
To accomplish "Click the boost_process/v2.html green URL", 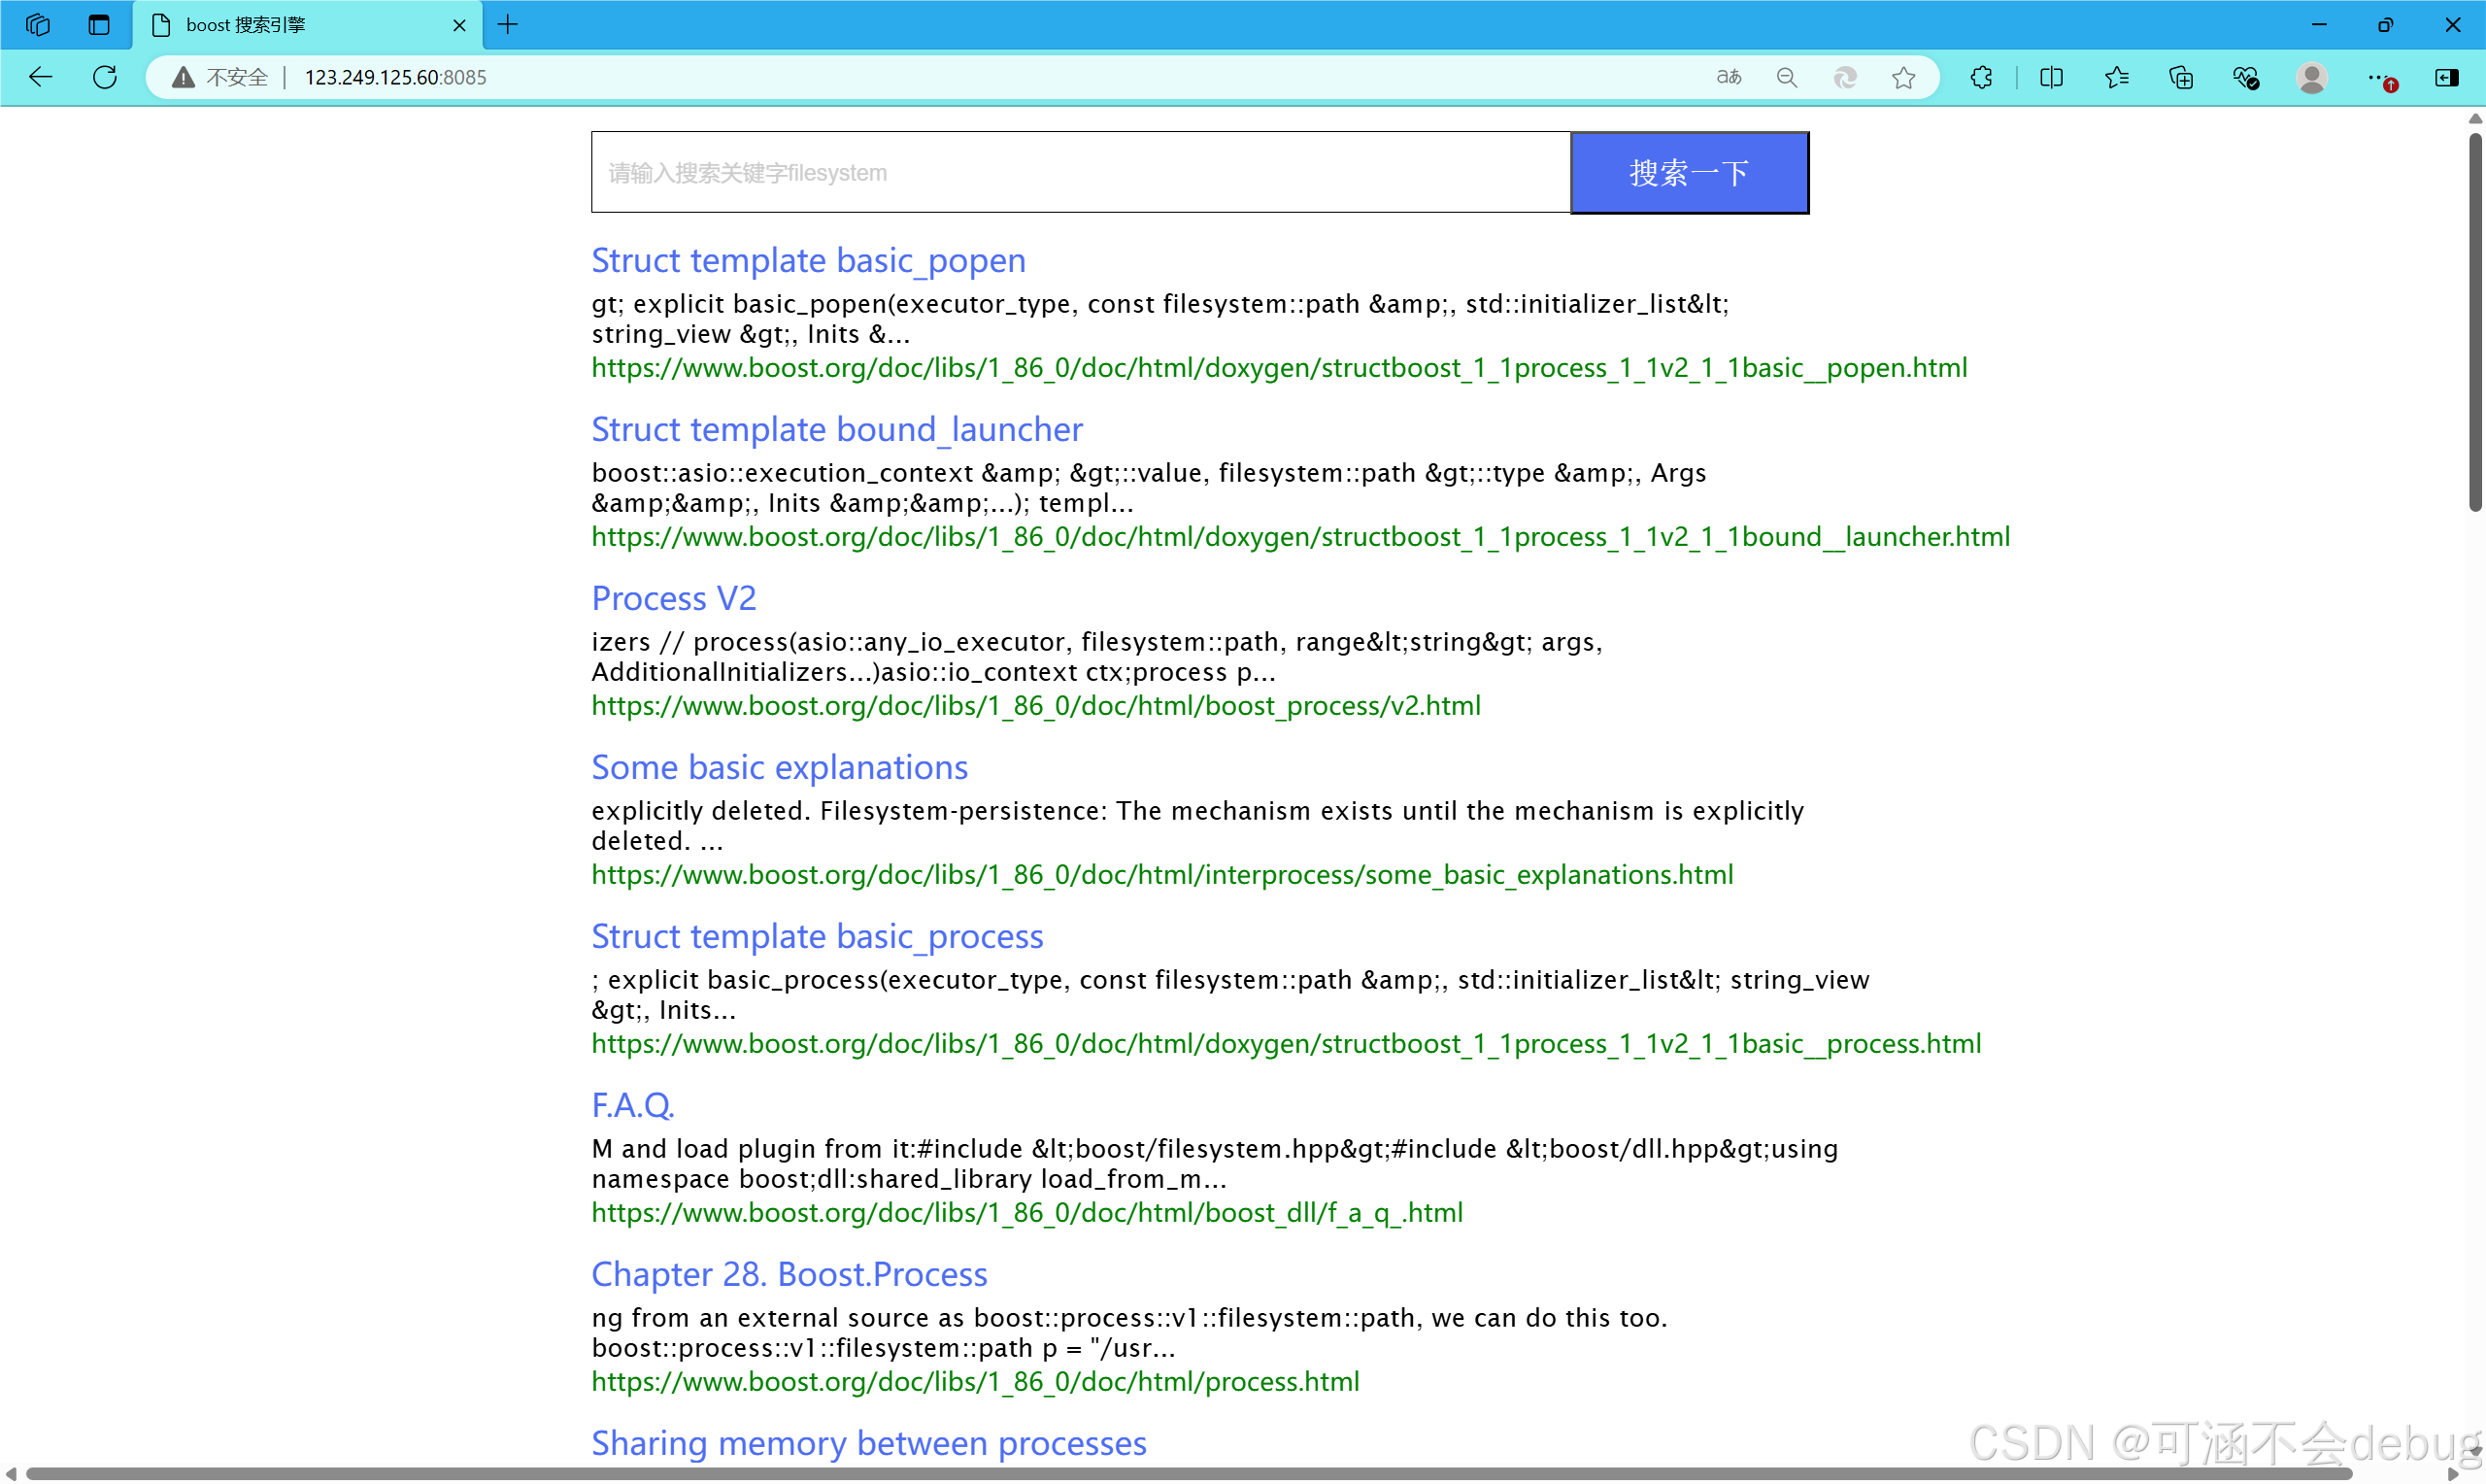I will pyautogui.click(x=1036, y=706).
